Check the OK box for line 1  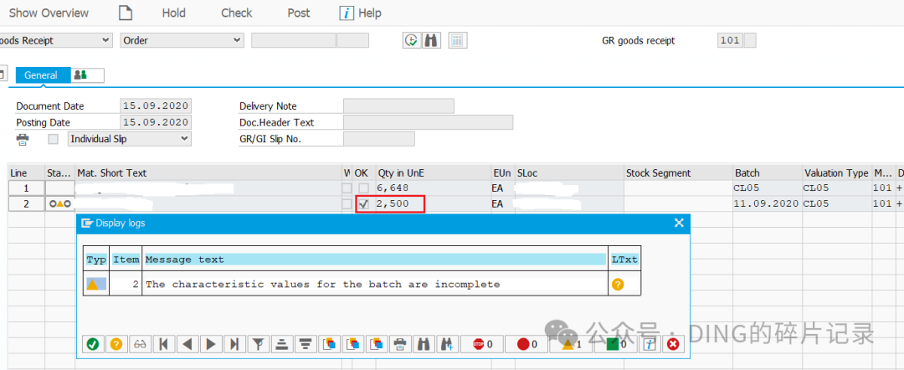[363, 188]
